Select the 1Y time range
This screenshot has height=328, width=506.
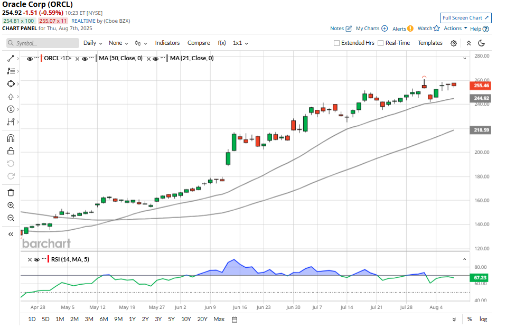(132, 319)
